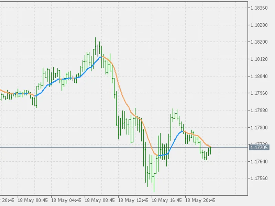The width and height of the screenshot is (275, 206).
Task: Select the horizontal bid price line
Action: point(124,147)
